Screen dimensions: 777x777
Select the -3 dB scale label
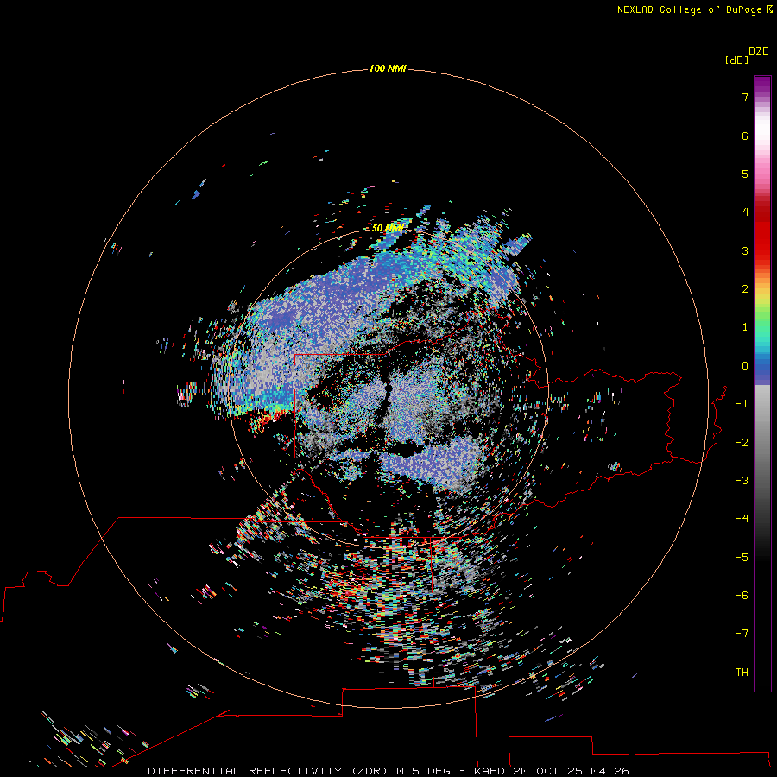tap(742, 481)
